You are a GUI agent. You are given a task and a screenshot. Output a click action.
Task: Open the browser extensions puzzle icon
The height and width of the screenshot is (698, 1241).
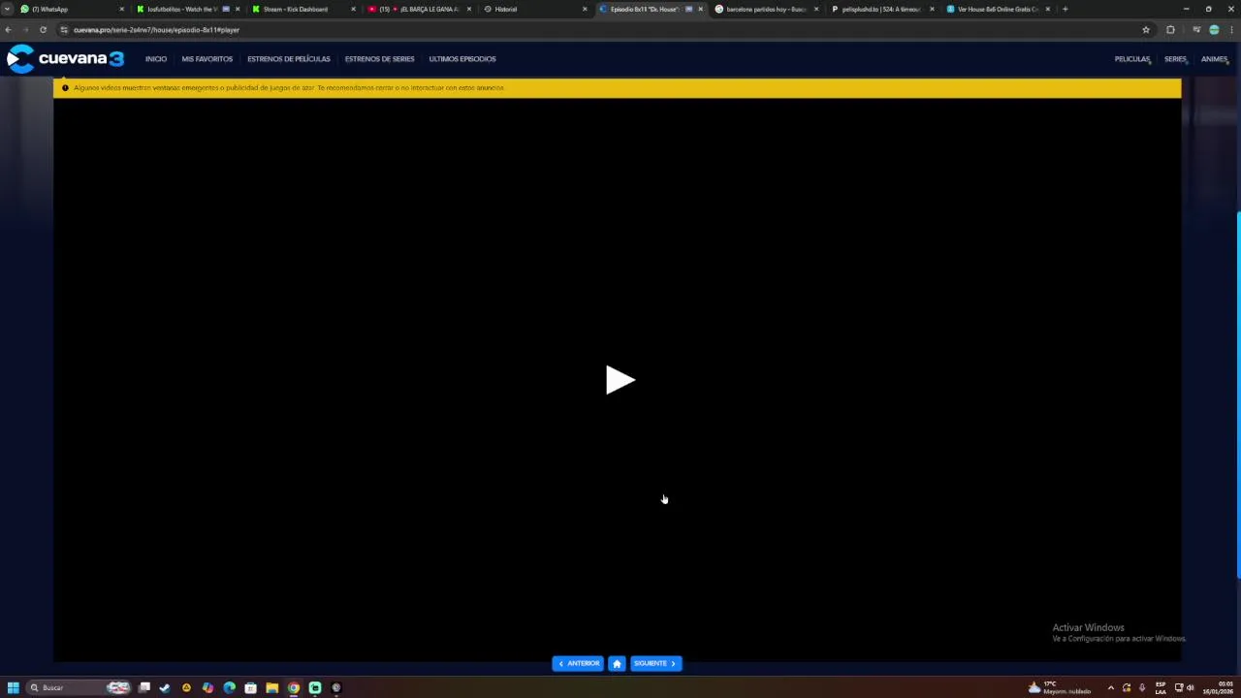pos(1170,30)
